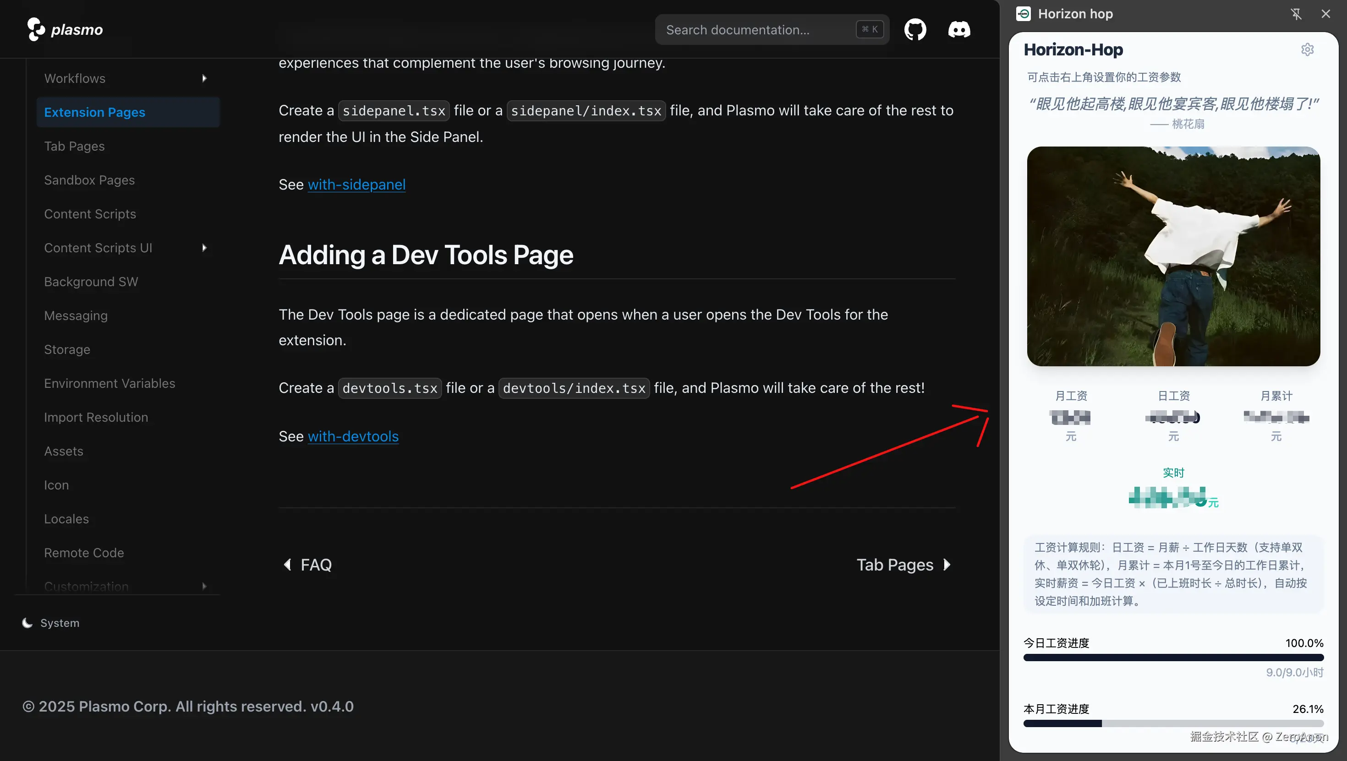This screenshot has height=761, width=1347.
Task: Open the GitHub repository icon
Action: 915,29
